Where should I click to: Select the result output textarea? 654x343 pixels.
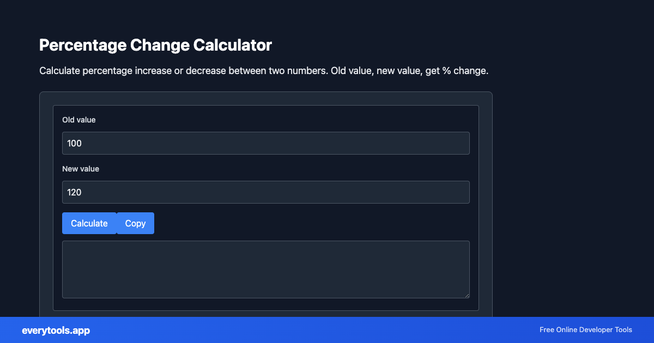click(266, 269)
